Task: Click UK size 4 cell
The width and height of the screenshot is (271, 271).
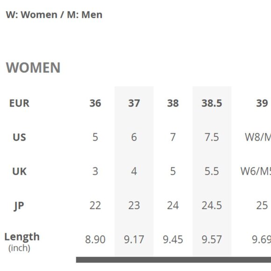Action: pos(134,171)
